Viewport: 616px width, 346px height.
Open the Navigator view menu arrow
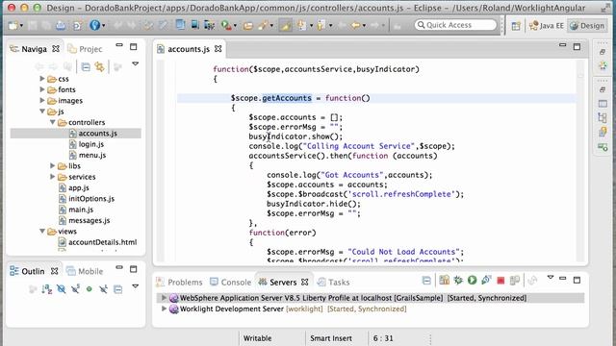pos(135,63)
